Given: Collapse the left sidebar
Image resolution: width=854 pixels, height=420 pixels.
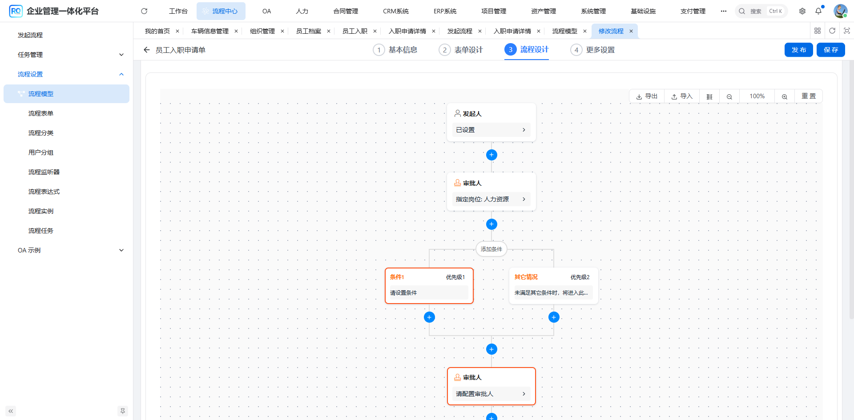Looking at the screenshot, I should coord(11,411).
